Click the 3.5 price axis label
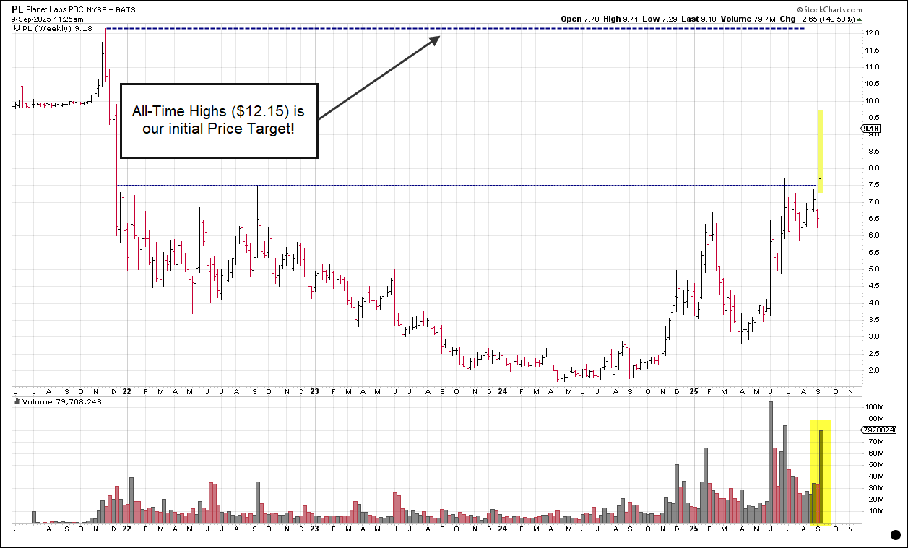Viewport: 908px width, 548px height. coord(873,319)
